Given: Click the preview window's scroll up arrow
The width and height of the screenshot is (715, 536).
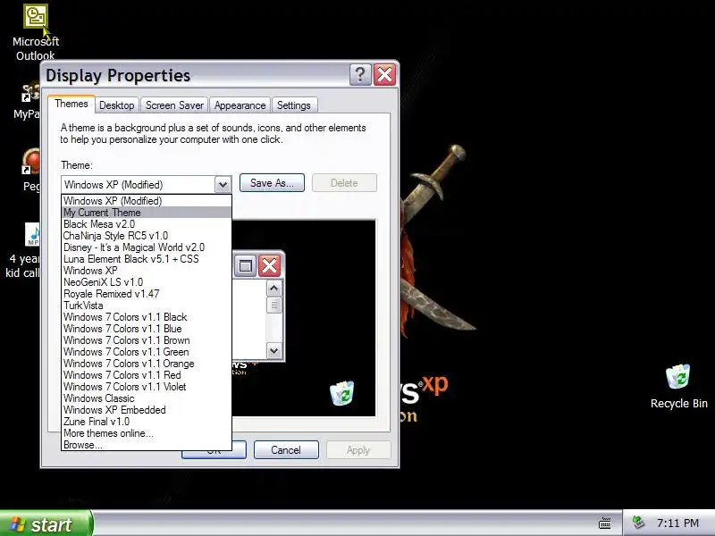Looking at the screenshot, I should (x=274, y=289).
